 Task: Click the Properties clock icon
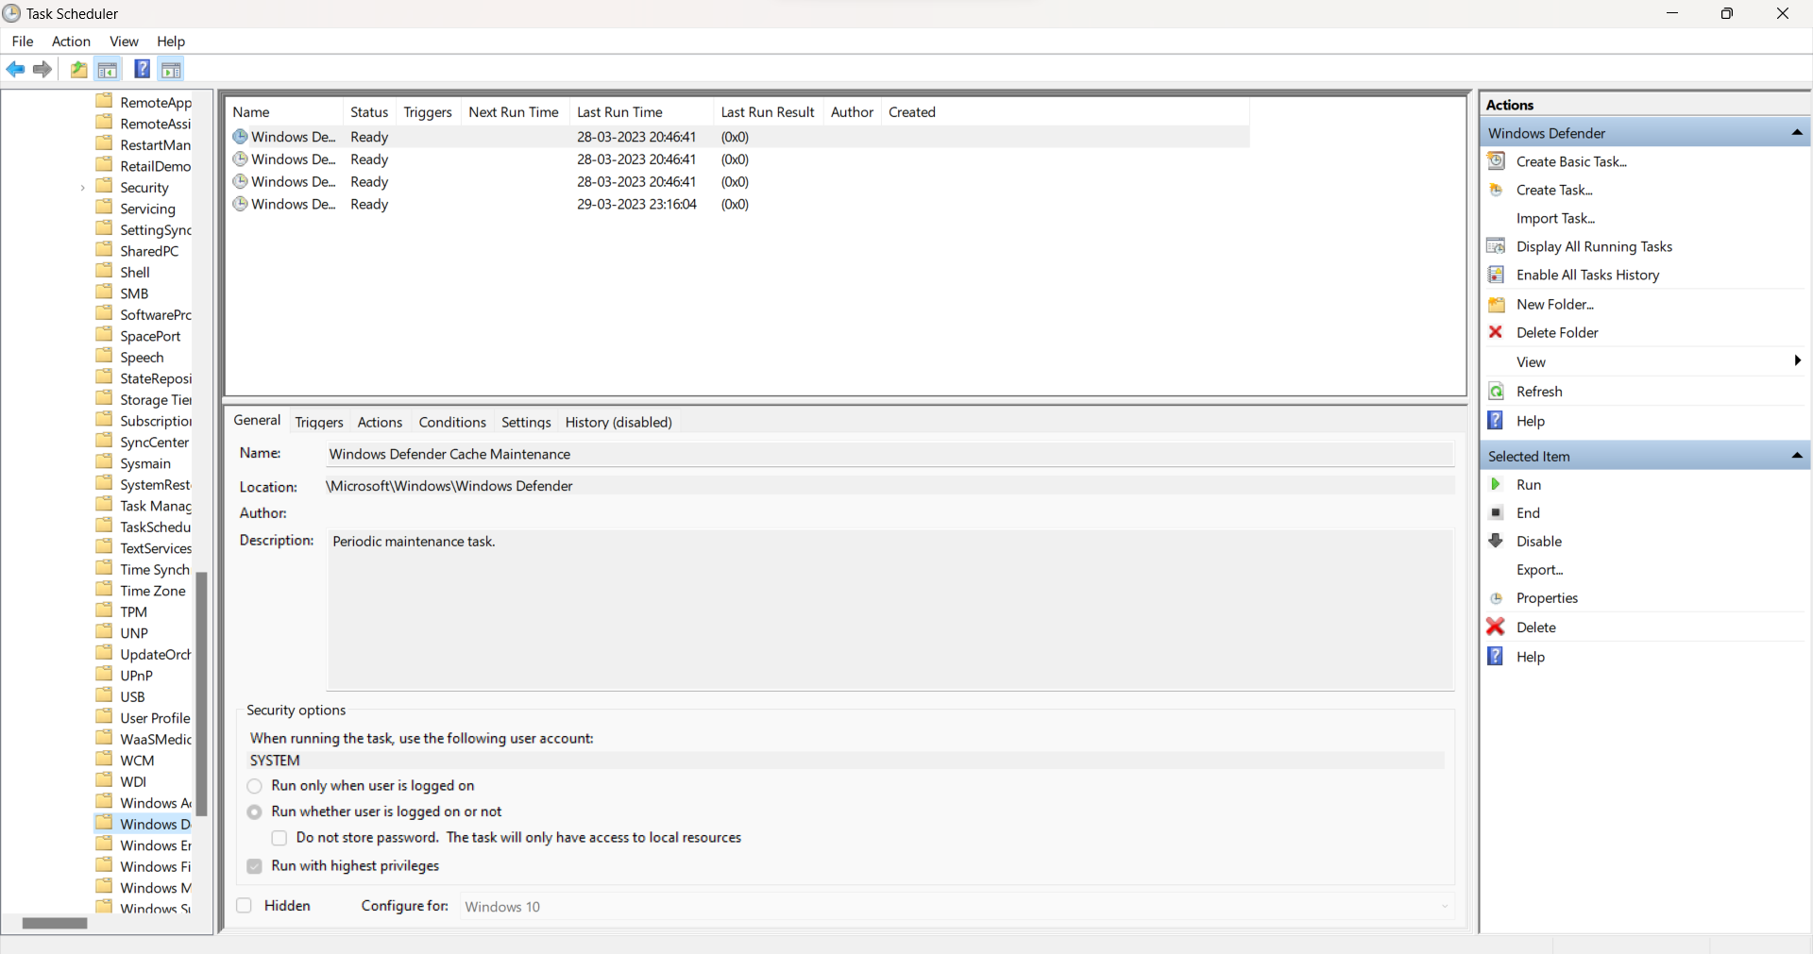1497,598
